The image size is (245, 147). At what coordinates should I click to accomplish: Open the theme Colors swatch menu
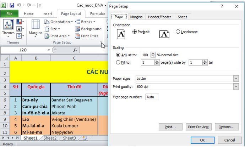(20, 22)
